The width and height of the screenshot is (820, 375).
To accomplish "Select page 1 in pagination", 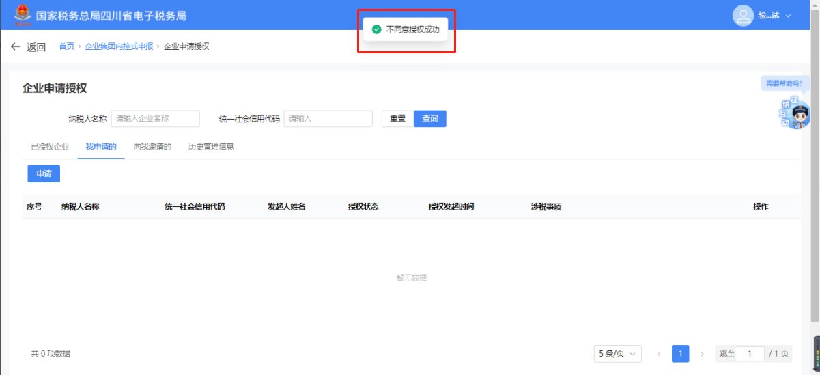I will click(681, 353).
